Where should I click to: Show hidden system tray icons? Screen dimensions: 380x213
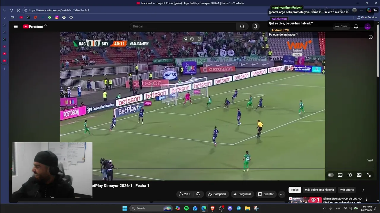(324, 208)
